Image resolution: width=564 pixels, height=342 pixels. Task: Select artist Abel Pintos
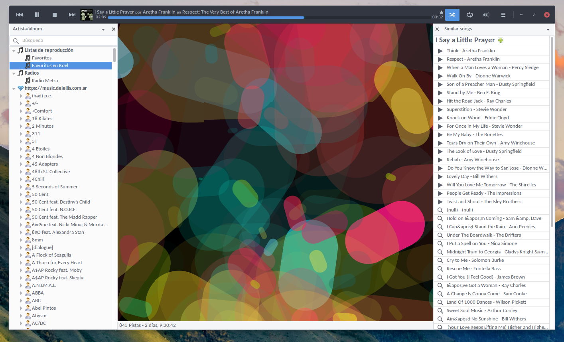point(44,308)
